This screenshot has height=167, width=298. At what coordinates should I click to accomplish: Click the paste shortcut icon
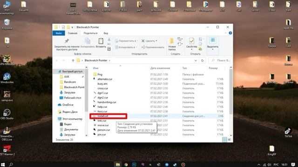(x=109, y=49)
